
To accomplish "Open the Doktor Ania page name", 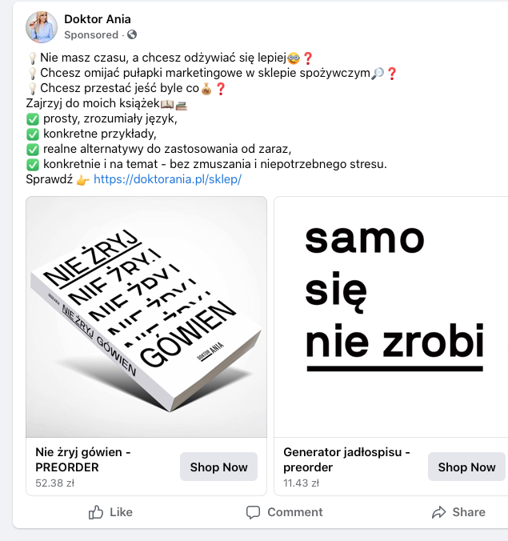I will point(98,19).
